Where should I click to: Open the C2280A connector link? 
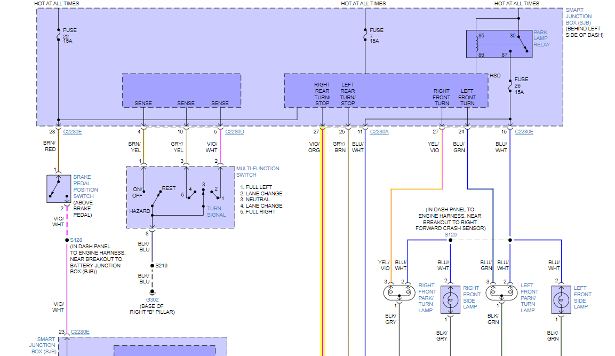[379, 131]
